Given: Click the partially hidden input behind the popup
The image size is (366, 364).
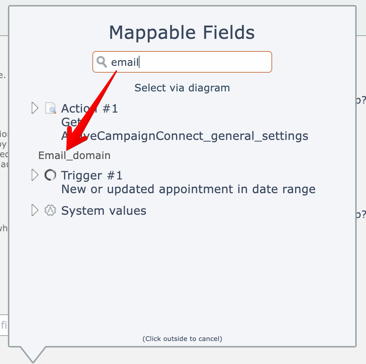Looking at the screenshot, I should coord(4,325).
